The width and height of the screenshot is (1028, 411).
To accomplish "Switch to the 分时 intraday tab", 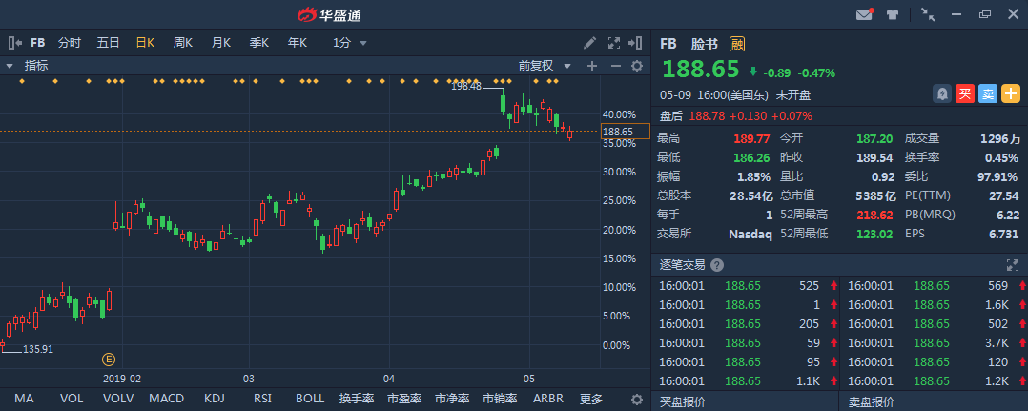I will 70,43.
